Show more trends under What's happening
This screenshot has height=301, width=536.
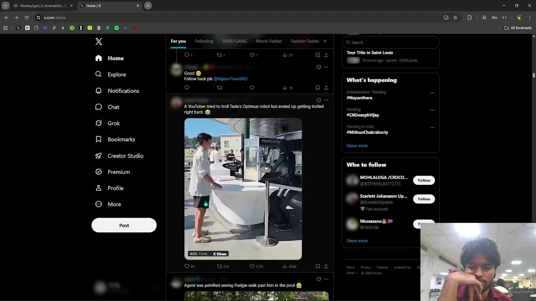click(357, 145)
